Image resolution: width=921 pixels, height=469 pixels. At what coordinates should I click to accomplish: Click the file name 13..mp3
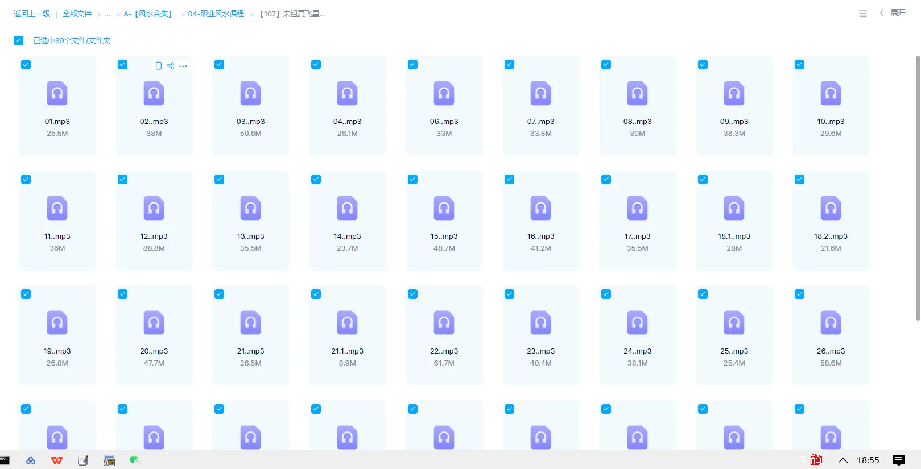(250, 236)
